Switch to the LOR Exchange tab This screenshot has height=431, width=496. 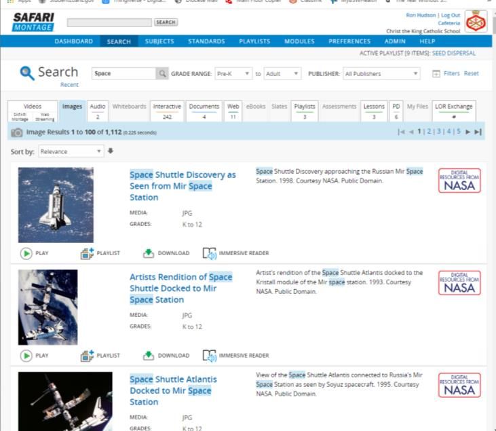pyautogui.click(x=454, y=111)
